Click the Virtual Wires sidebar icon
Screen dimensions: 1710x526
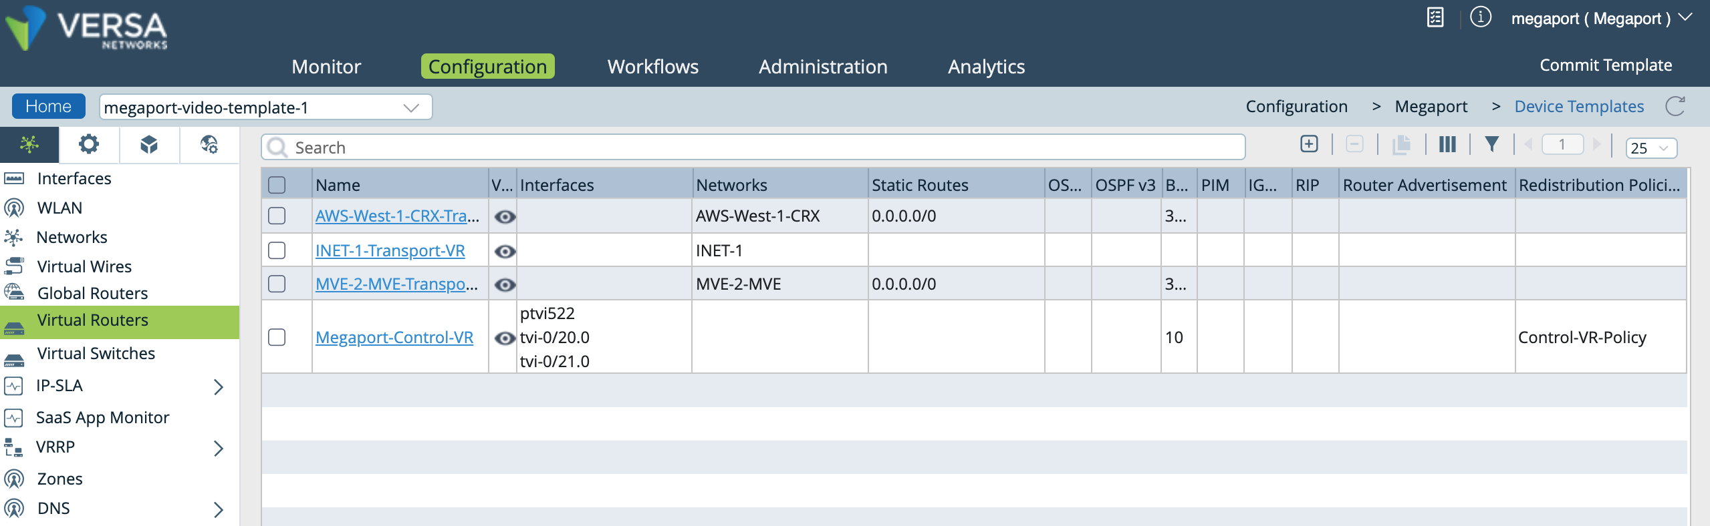[x=14, y=266]
